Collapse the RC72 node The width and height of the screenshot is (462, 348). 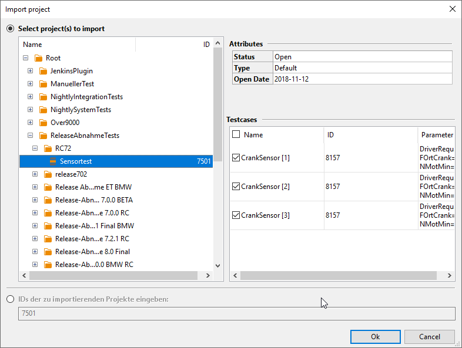click(x=35, y=148)
